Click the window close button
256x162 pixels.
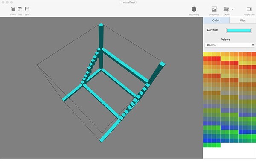tap(3, 3)
